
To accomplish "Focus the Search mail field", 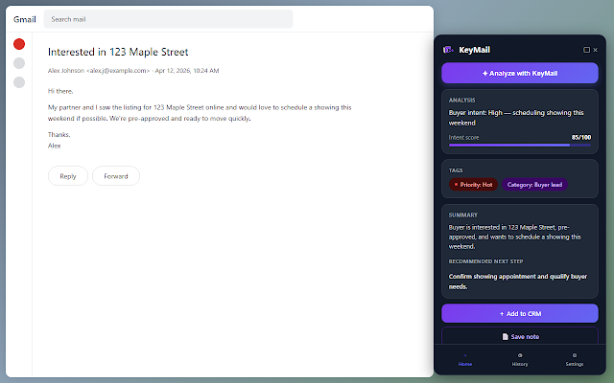I will tap(168, 19).
